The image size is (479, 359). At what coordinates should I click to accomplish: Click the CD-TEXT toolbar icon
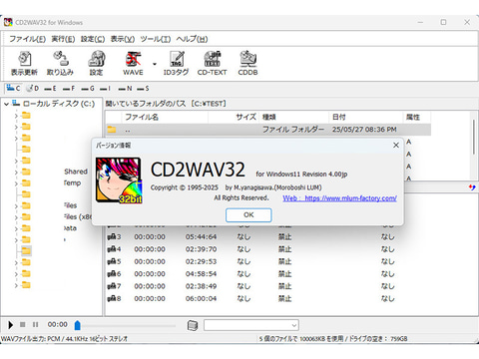coord(212,63)
